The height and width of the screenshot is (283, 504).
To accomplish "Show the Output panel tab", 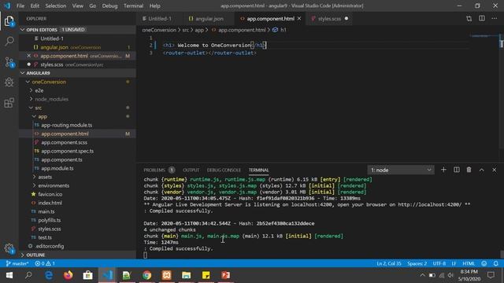I will [x=191, y=170].
